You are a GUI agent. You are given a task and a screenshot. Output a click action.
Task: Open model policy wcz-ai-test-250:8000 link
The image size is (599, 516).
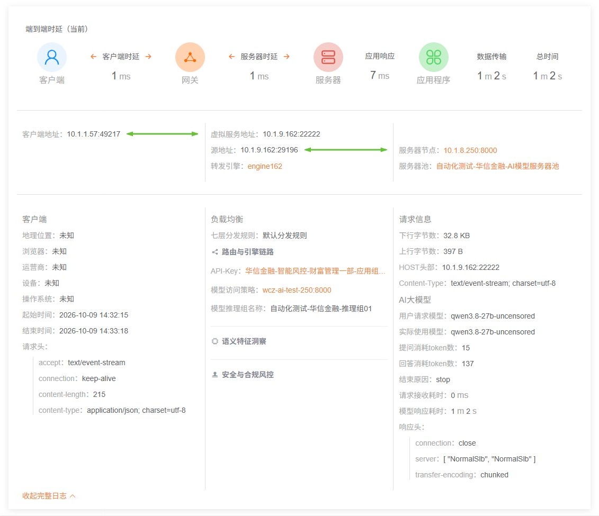coord(297,290)
